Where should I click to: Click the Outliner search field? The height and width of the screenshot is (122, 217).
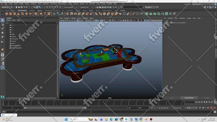click(x=33, y=23)
